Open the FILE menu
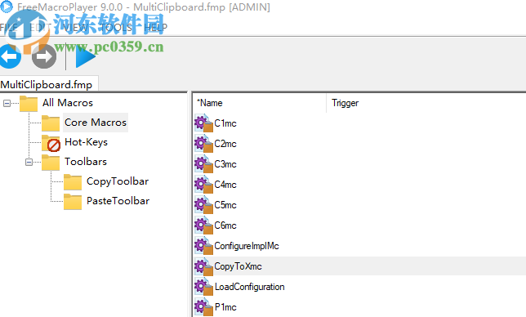The image size is (526, 317). tap(9, 28)
